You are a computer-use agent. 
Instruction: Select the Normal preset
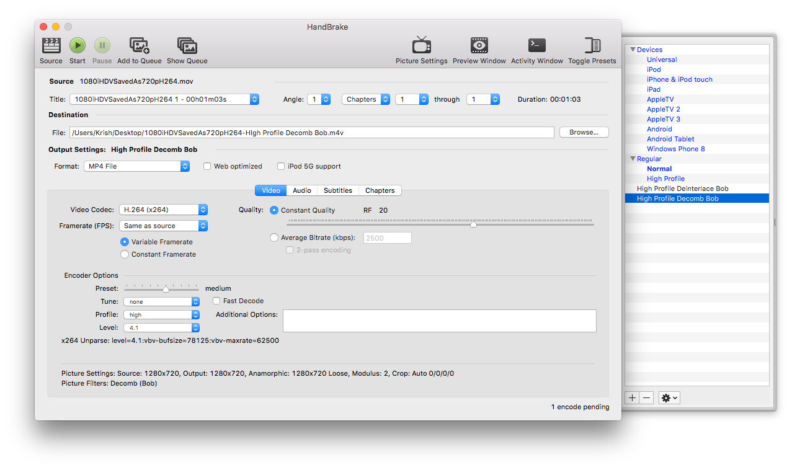click(659, 169)
